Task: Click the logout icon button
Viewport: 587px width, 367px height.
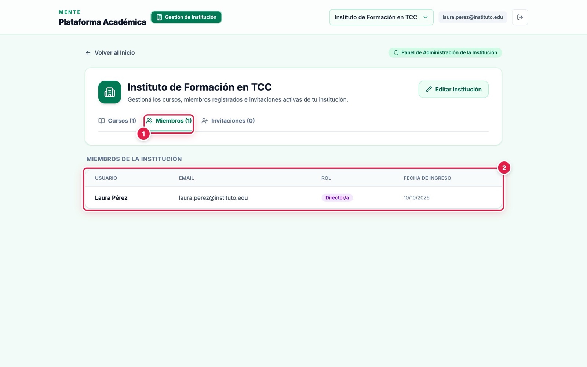Action: tap(520, 17)
